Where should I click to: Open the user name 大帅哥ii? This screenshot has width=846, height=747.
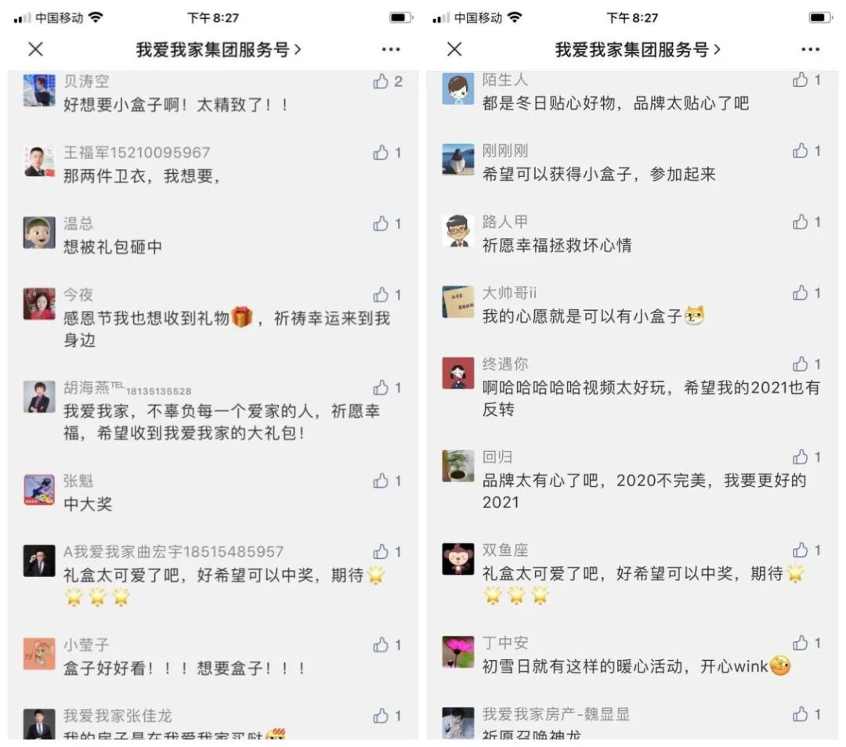(509, 293)
